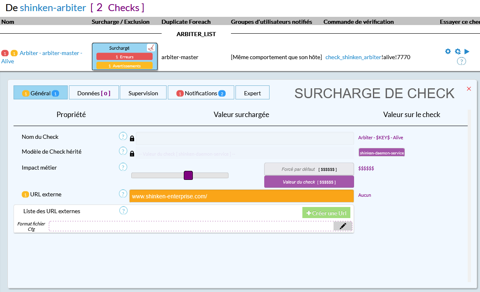This screenshot has height=292, width=480.
Task: Click the gear-with-play icon in check row
Action: 457,51
